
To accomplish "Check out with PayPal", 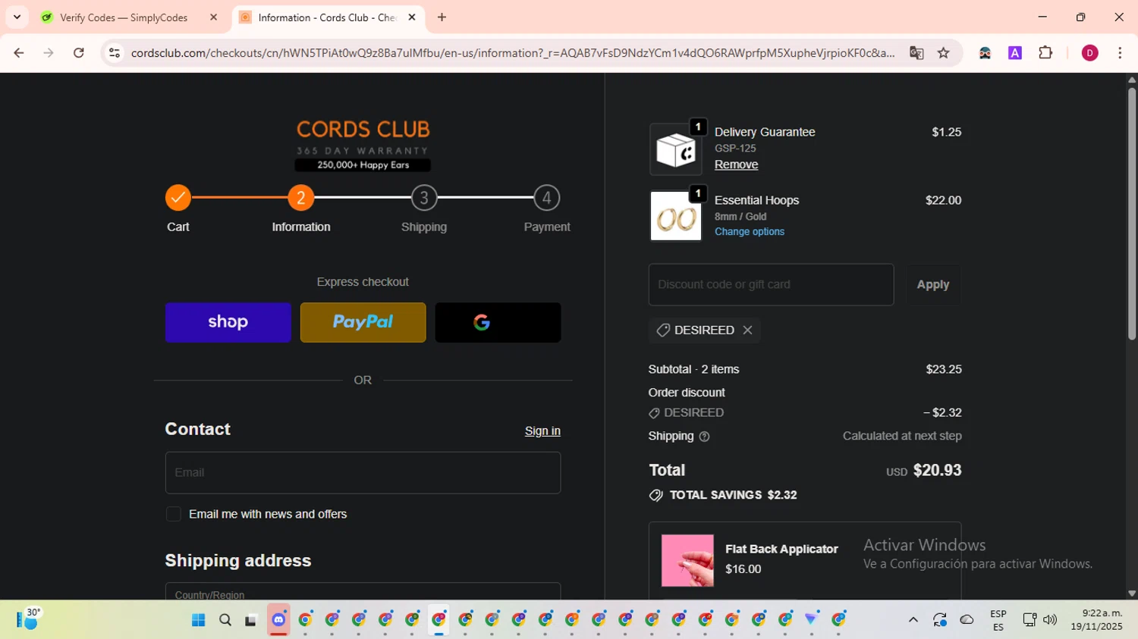I will tap(363, 322).
